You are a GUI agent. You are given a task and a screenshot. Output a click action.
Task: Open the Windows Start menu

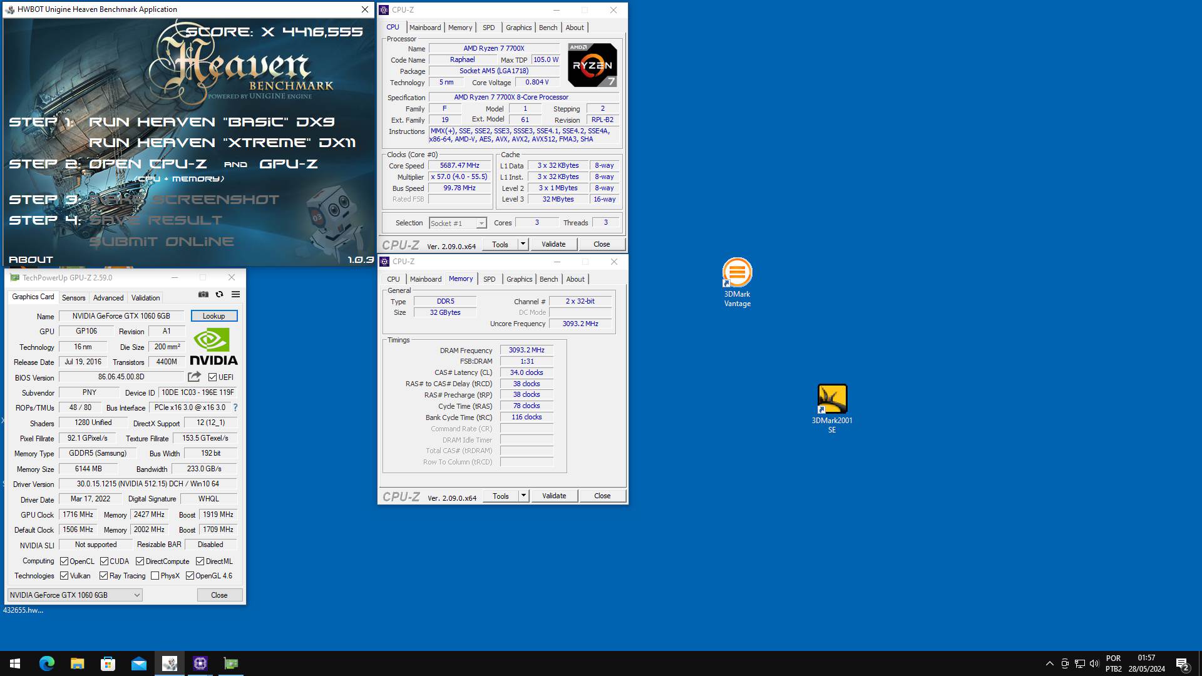point(15,663)
